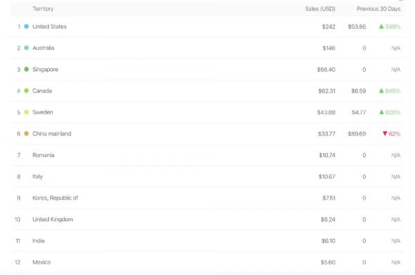Image resolution: width=415 pixels, height=275 pixels.
Task: Open the United States territory row
Action: [207, 26]
